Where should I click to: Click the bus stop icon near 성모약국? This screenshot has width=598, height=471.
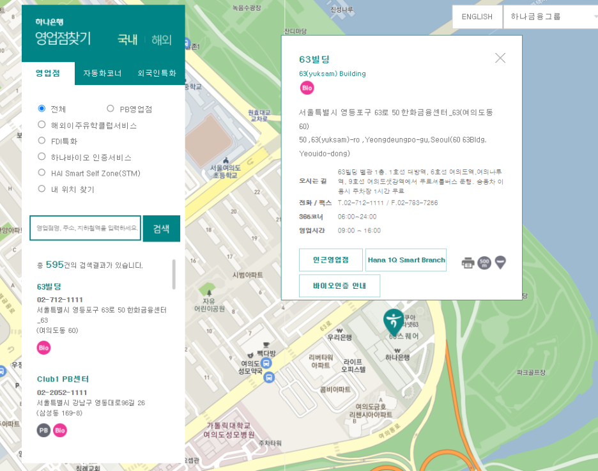pos(269,378)
